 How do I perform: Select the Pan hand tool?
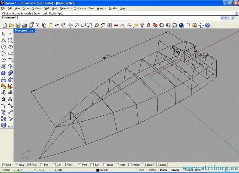63,25
